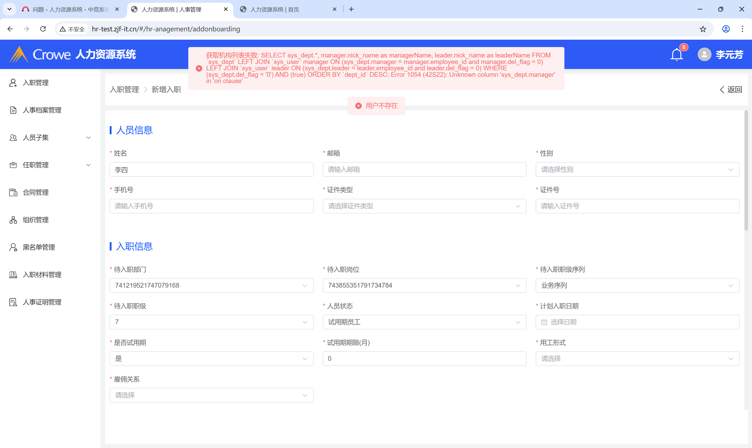Open the 用工形式 dropdown

click(x=637, y=359)
